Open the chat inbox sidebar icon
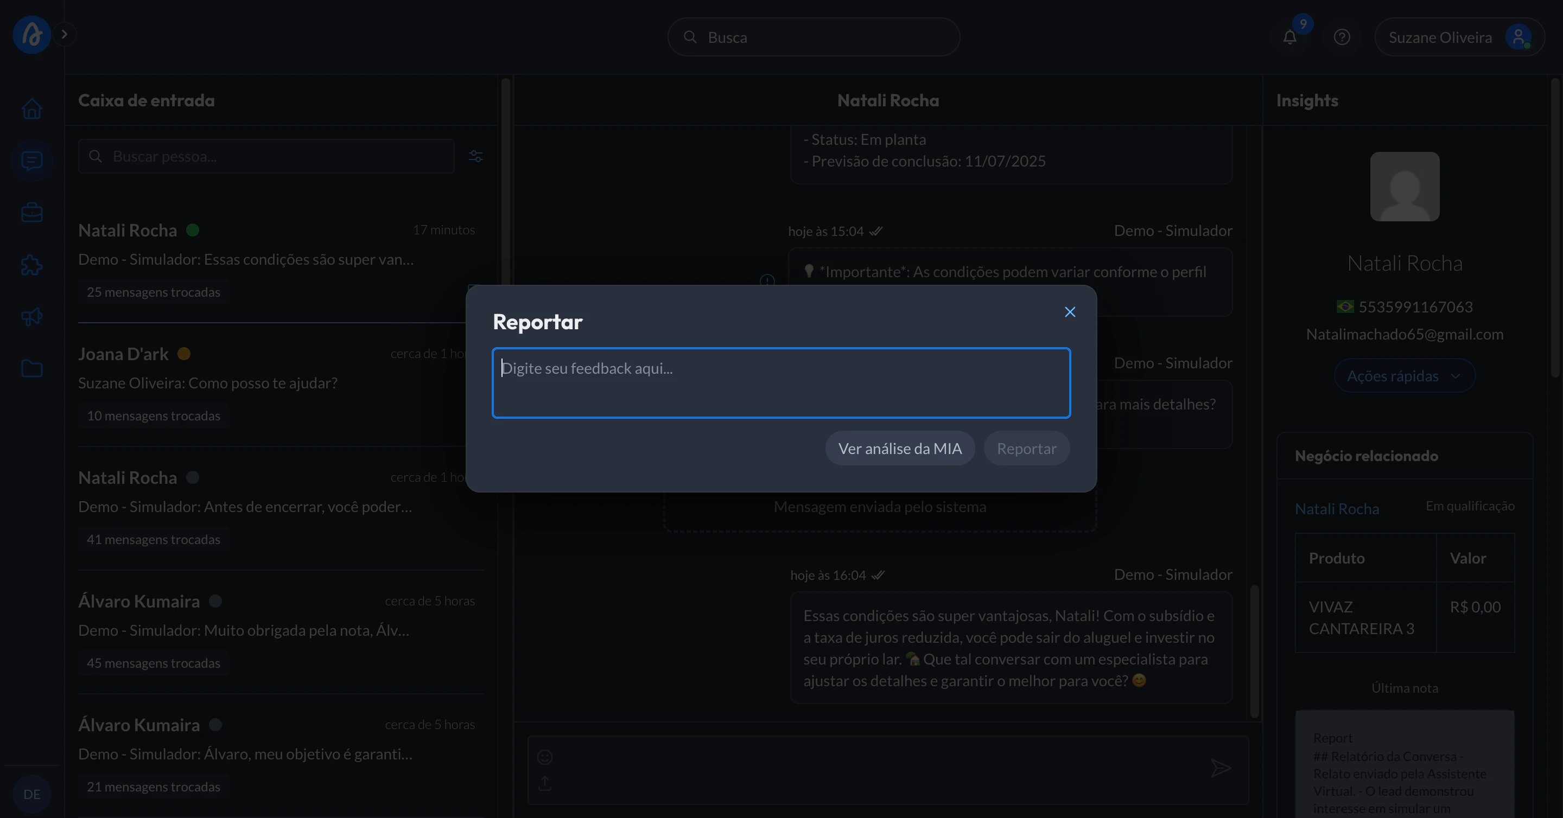1563x818 pixels. click(31, 161)
